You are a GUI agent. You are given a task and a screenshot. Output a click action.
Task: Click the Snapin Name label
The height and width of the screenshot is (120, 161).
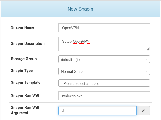click(22, 27)
